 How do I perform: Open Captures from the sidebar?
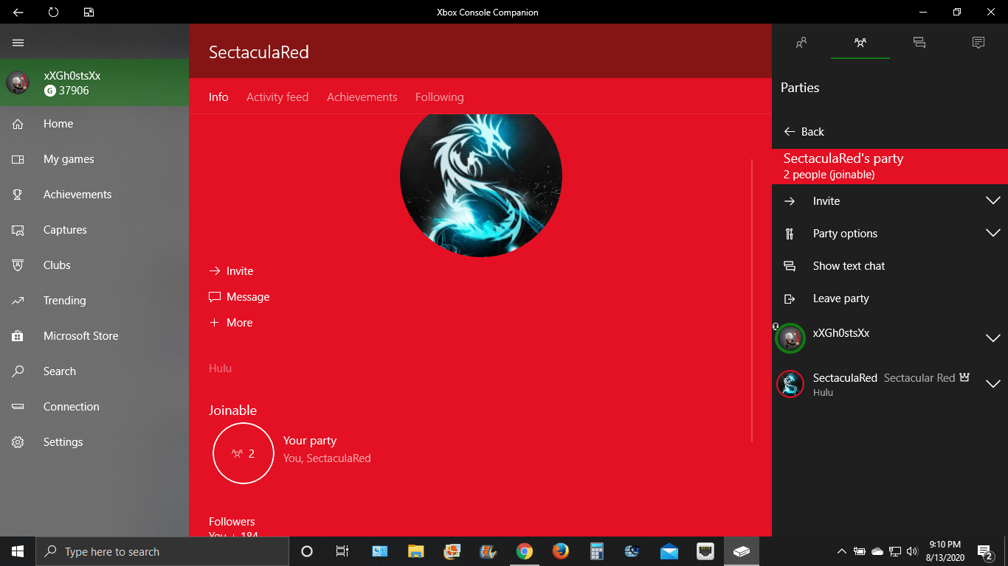[65, 230]
